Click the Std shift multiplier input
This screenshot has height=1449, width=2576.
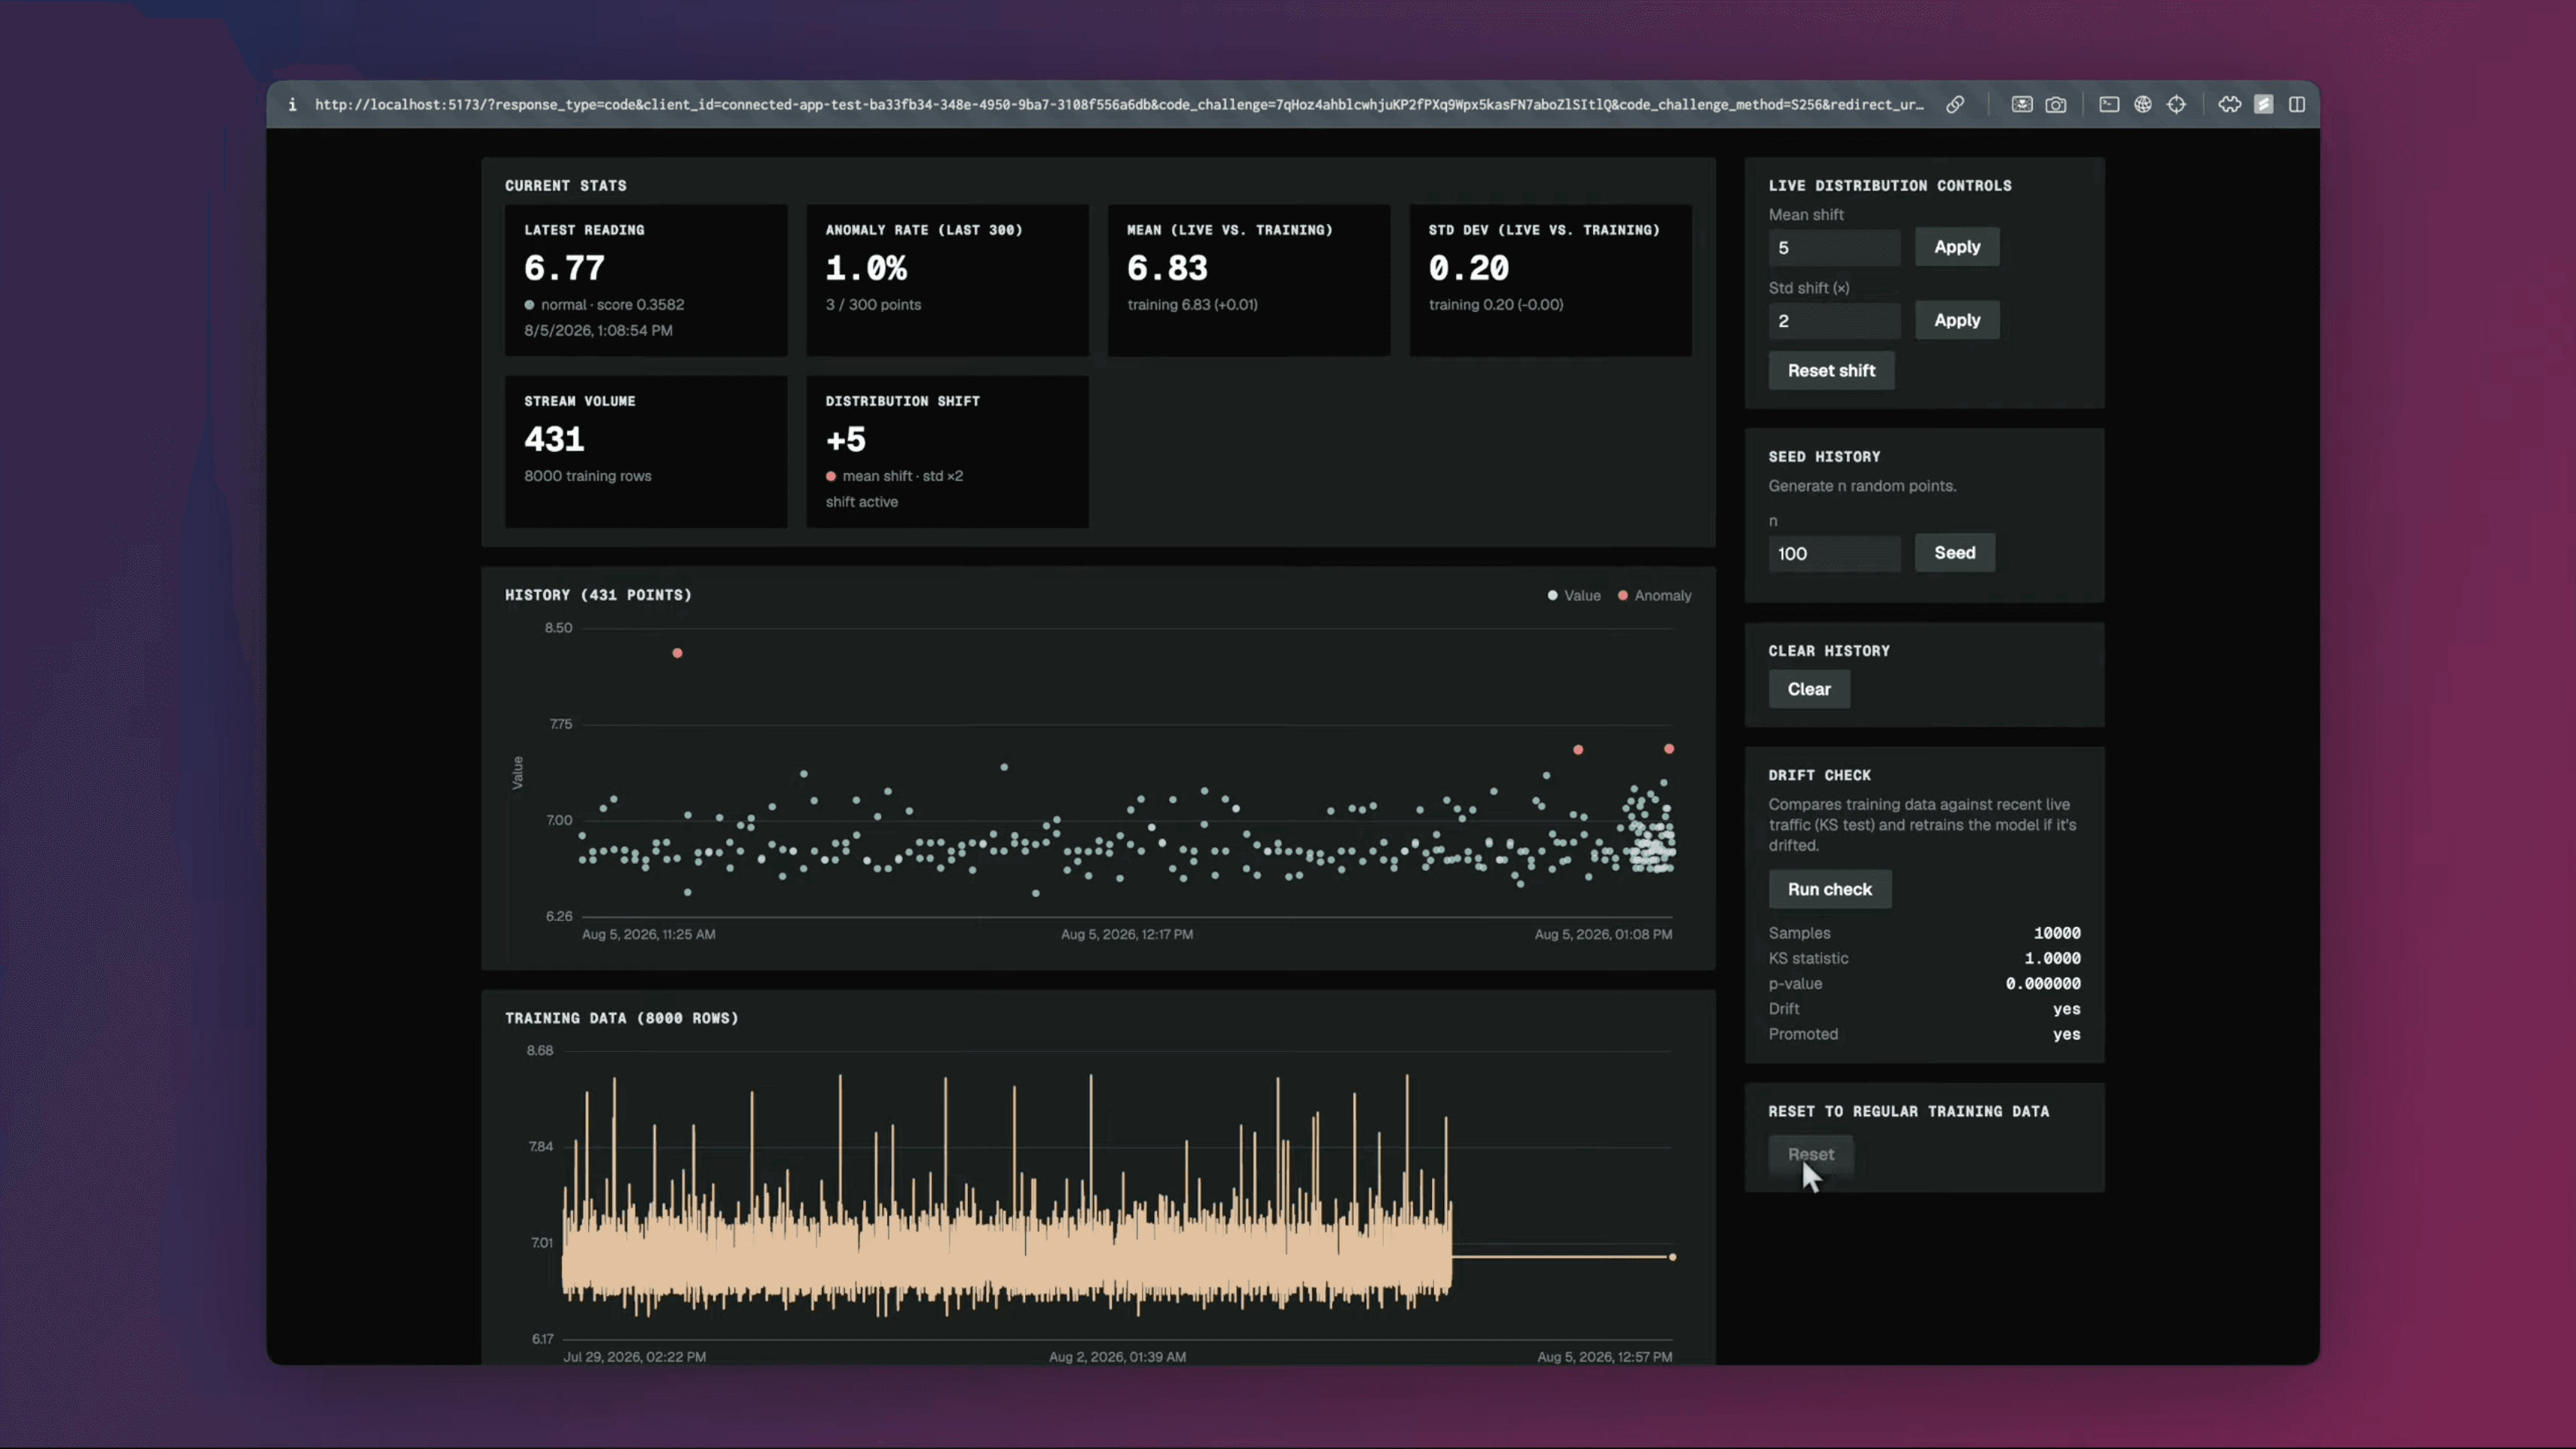(1834, 320)
